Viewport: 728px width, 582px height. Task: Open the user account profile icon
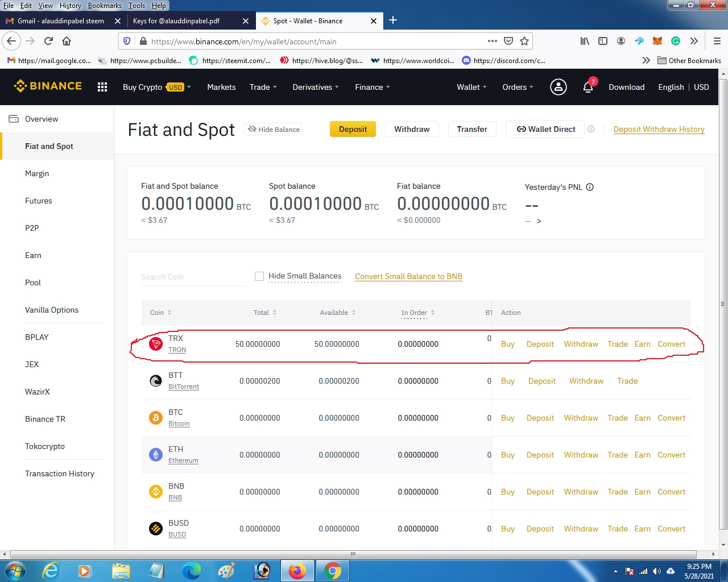click(x=559, y=87)
